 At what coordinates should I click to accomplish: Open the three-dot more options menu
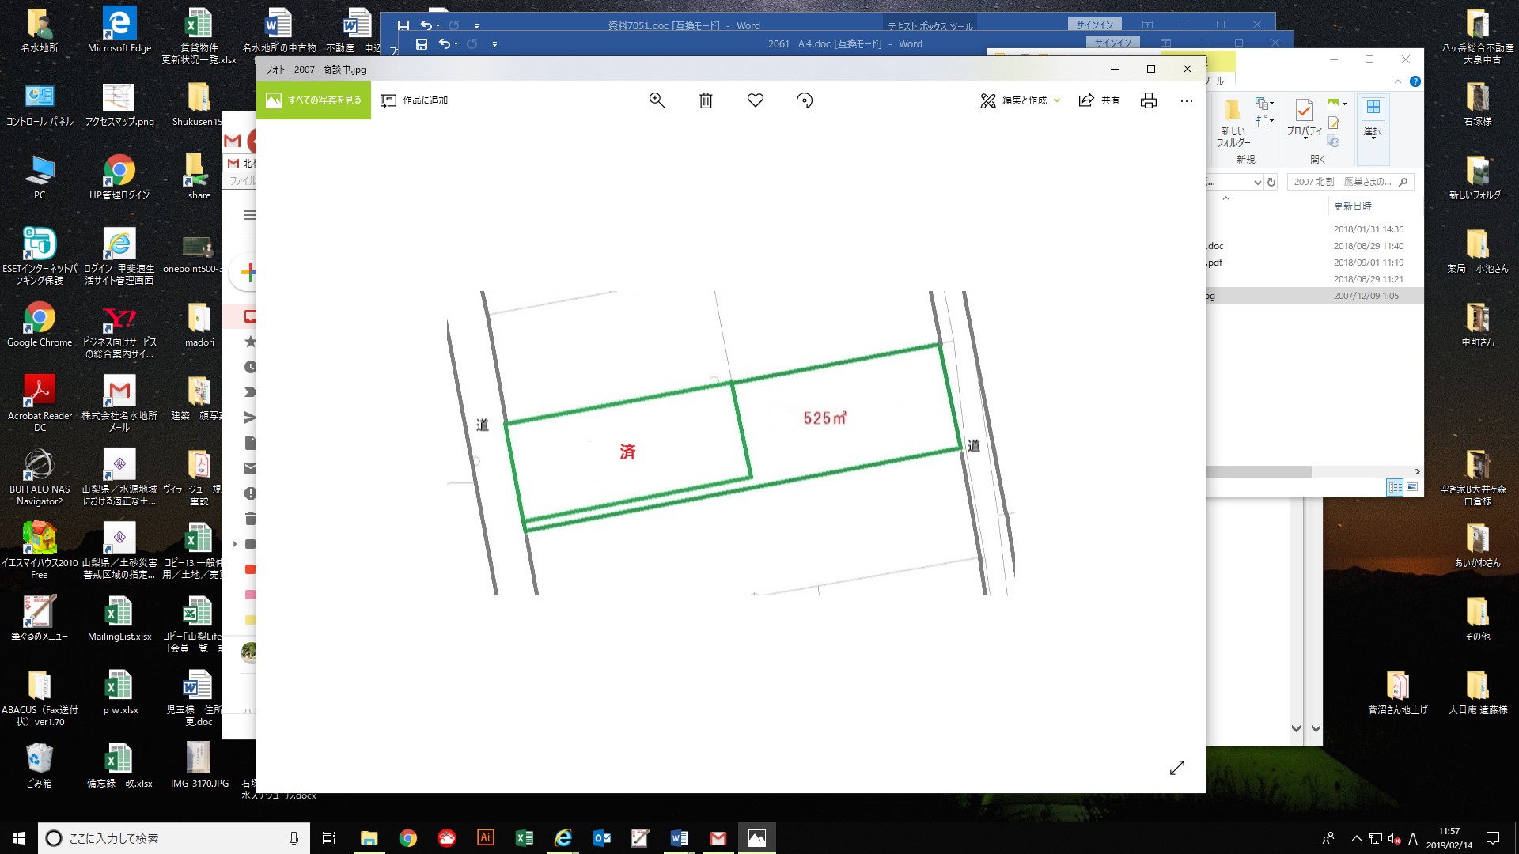[1186, 100]
